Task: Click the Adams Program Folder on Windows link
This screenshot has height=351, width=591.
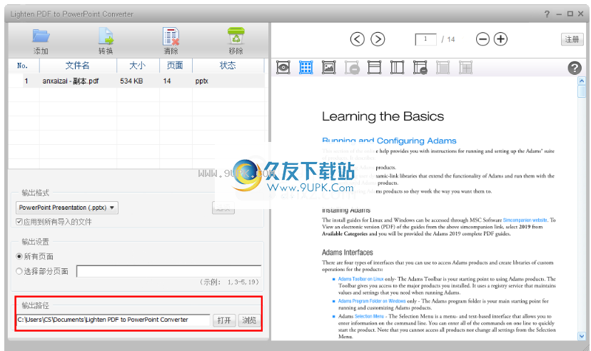Action: [x=372, y=301]
